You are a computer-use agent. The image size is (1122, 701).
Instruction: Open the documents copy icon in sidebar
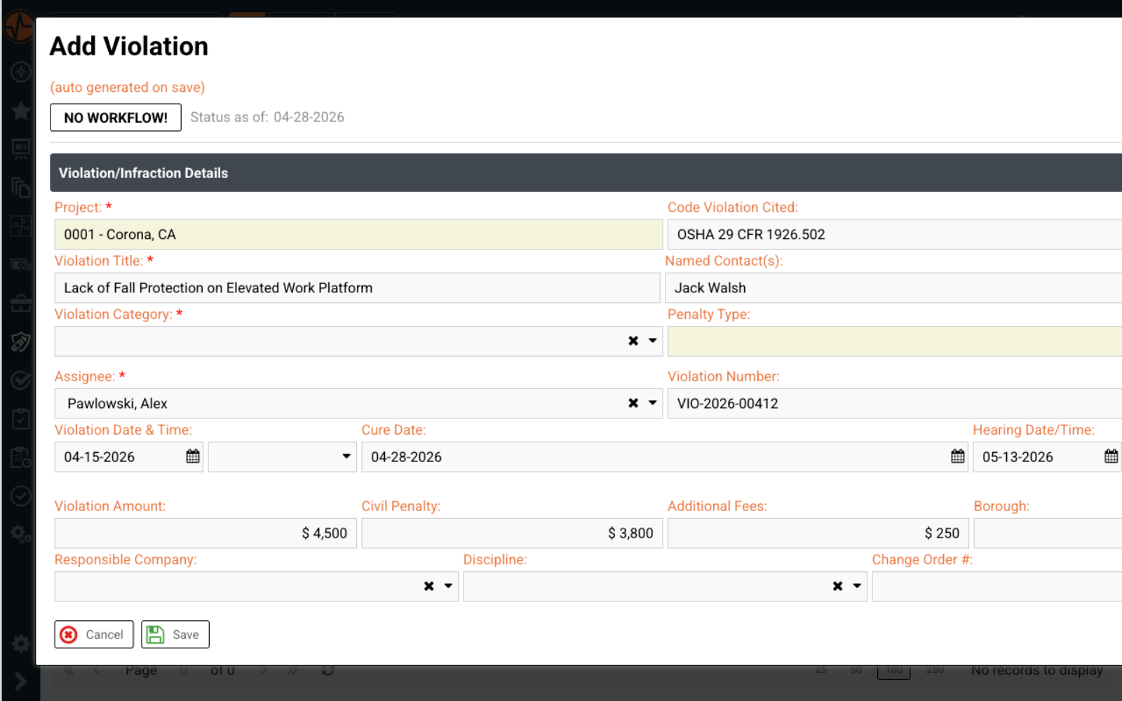coord(20,187)
